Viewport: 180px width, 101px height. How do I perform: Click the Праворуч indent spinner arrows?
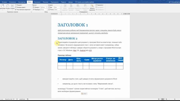pos(47,10)
